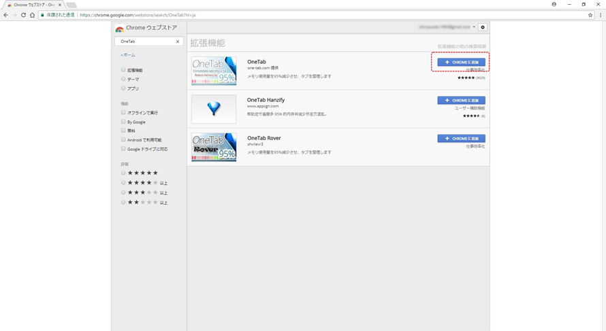Click the browser forward arrow
The image size is (606, 331).
tap(14, 15)
